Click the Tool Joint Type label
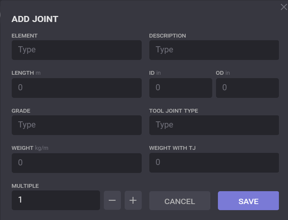 174,111
